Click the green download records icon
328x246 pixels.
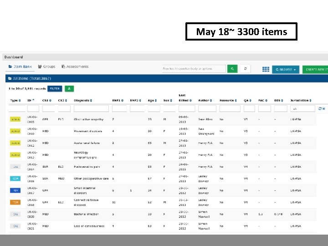(69, 88)
